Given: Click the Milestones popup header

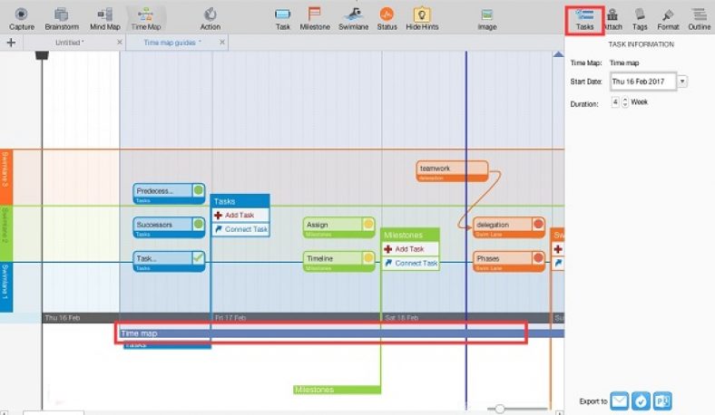Looking at the screenshot, I should 410,235.
